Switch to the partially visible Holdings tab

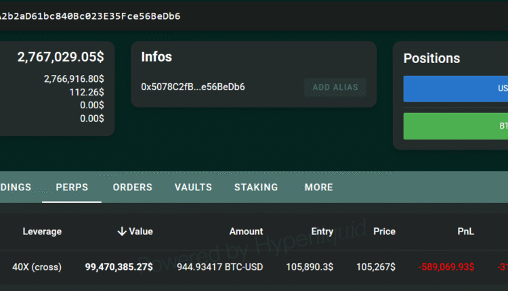coord(15,187)
